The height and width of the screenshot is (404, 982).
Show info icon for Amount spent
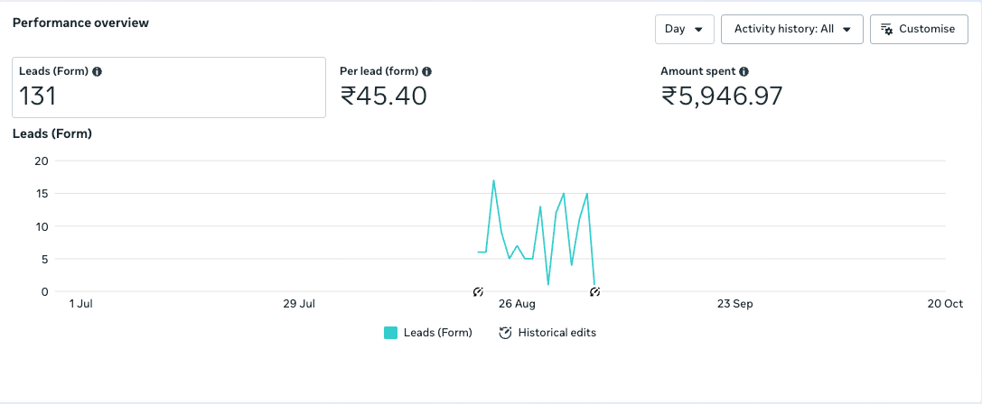[x=744, y=71]
